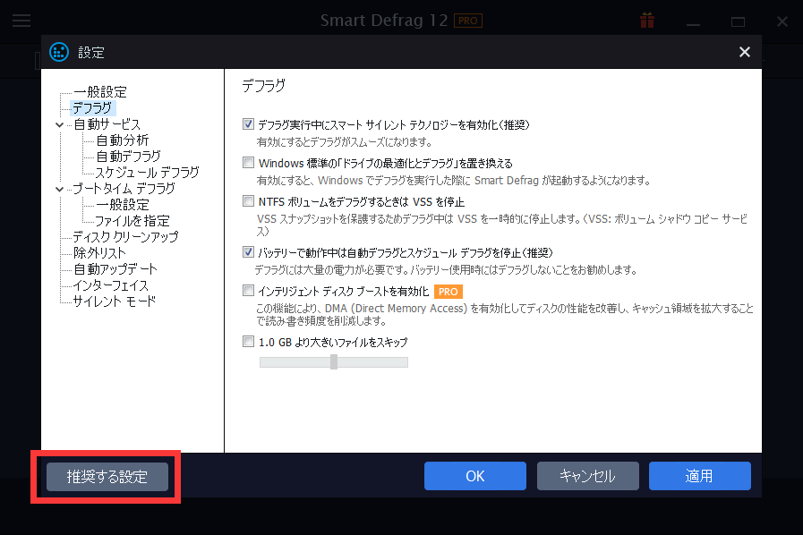Collapse the ブートタイム デフラグ tree node
803x535 pixels.
59,189
